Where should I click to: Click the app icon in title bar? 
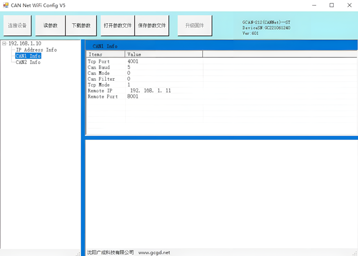click(x=6, y=5)
